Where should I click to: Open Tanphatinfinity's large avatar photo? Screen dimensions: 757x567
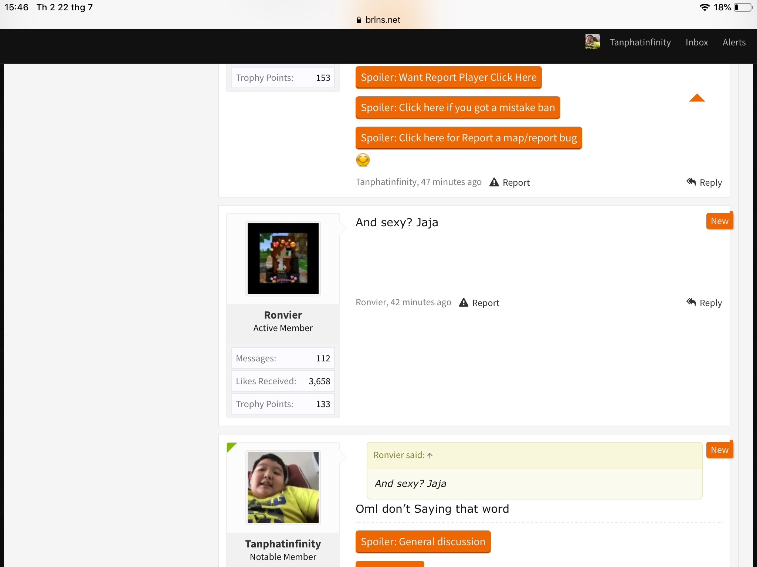click(283, 488)
